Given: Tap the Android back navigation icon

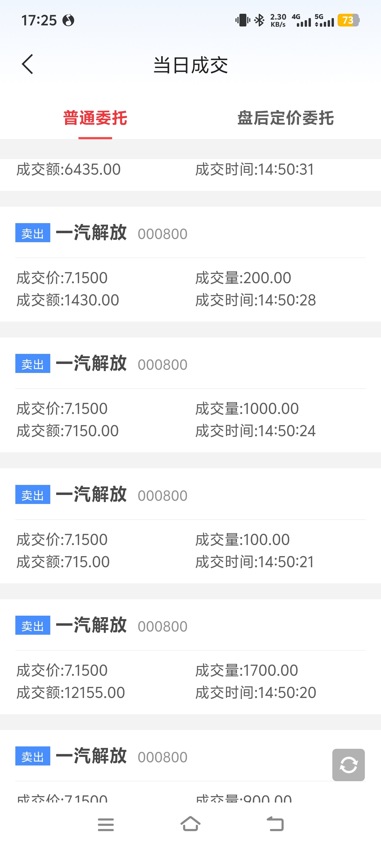Looking at the screenshot, I should (275, 824).
